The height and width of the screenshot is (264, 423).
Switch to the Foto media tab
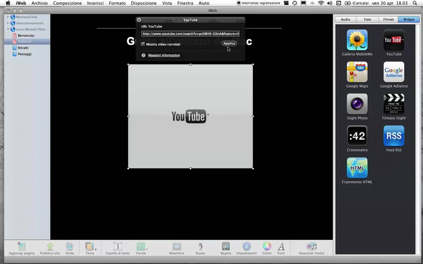tap(368, 19)
